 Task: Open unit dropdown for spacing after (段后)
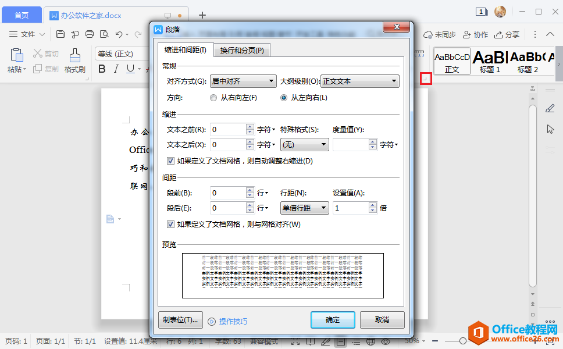(x=262, y=208)
